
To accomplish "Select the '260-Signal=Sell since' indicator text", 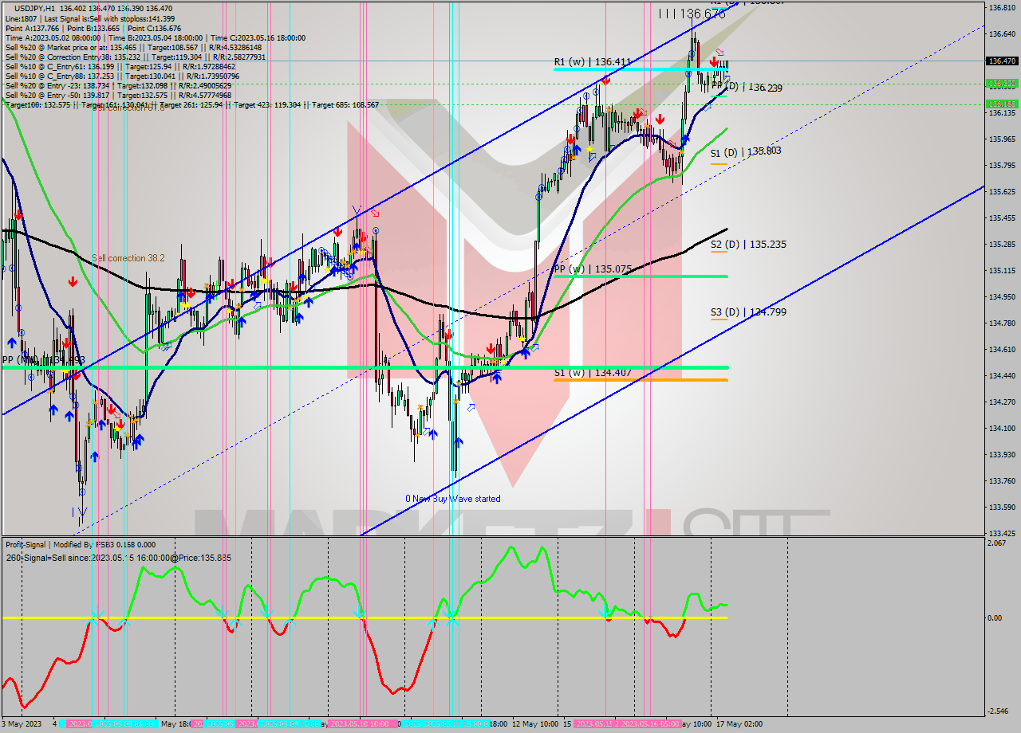I will point(118,558).
